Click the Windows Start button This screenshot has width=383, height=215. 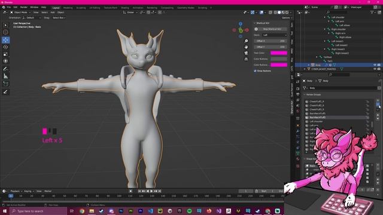(4, 211)
